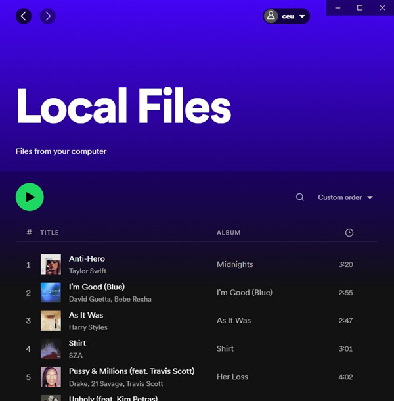Open artists Drake, 21 Savage, Travis Scott
This screenshot has width=394, height=401.
[x=116, y=384]
